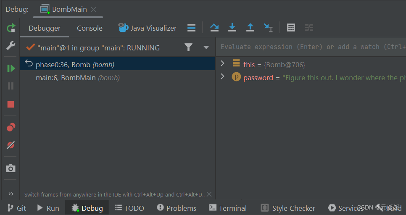
Task: Select main:6 BombMain stack frame
Action: pyautogui.click(x=118, y=78)
